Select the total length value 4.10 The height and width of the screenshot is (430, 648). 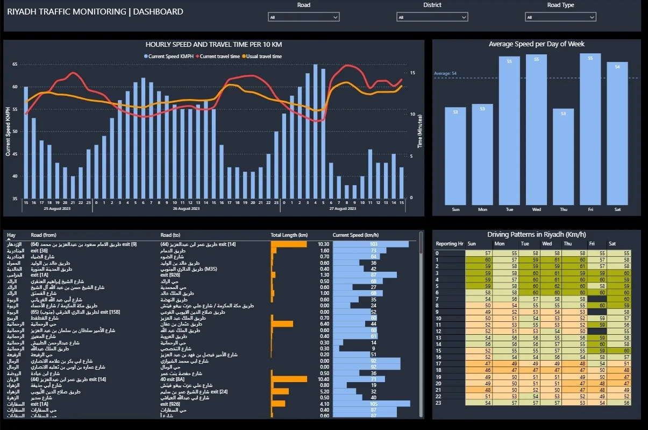pos(324,404)
